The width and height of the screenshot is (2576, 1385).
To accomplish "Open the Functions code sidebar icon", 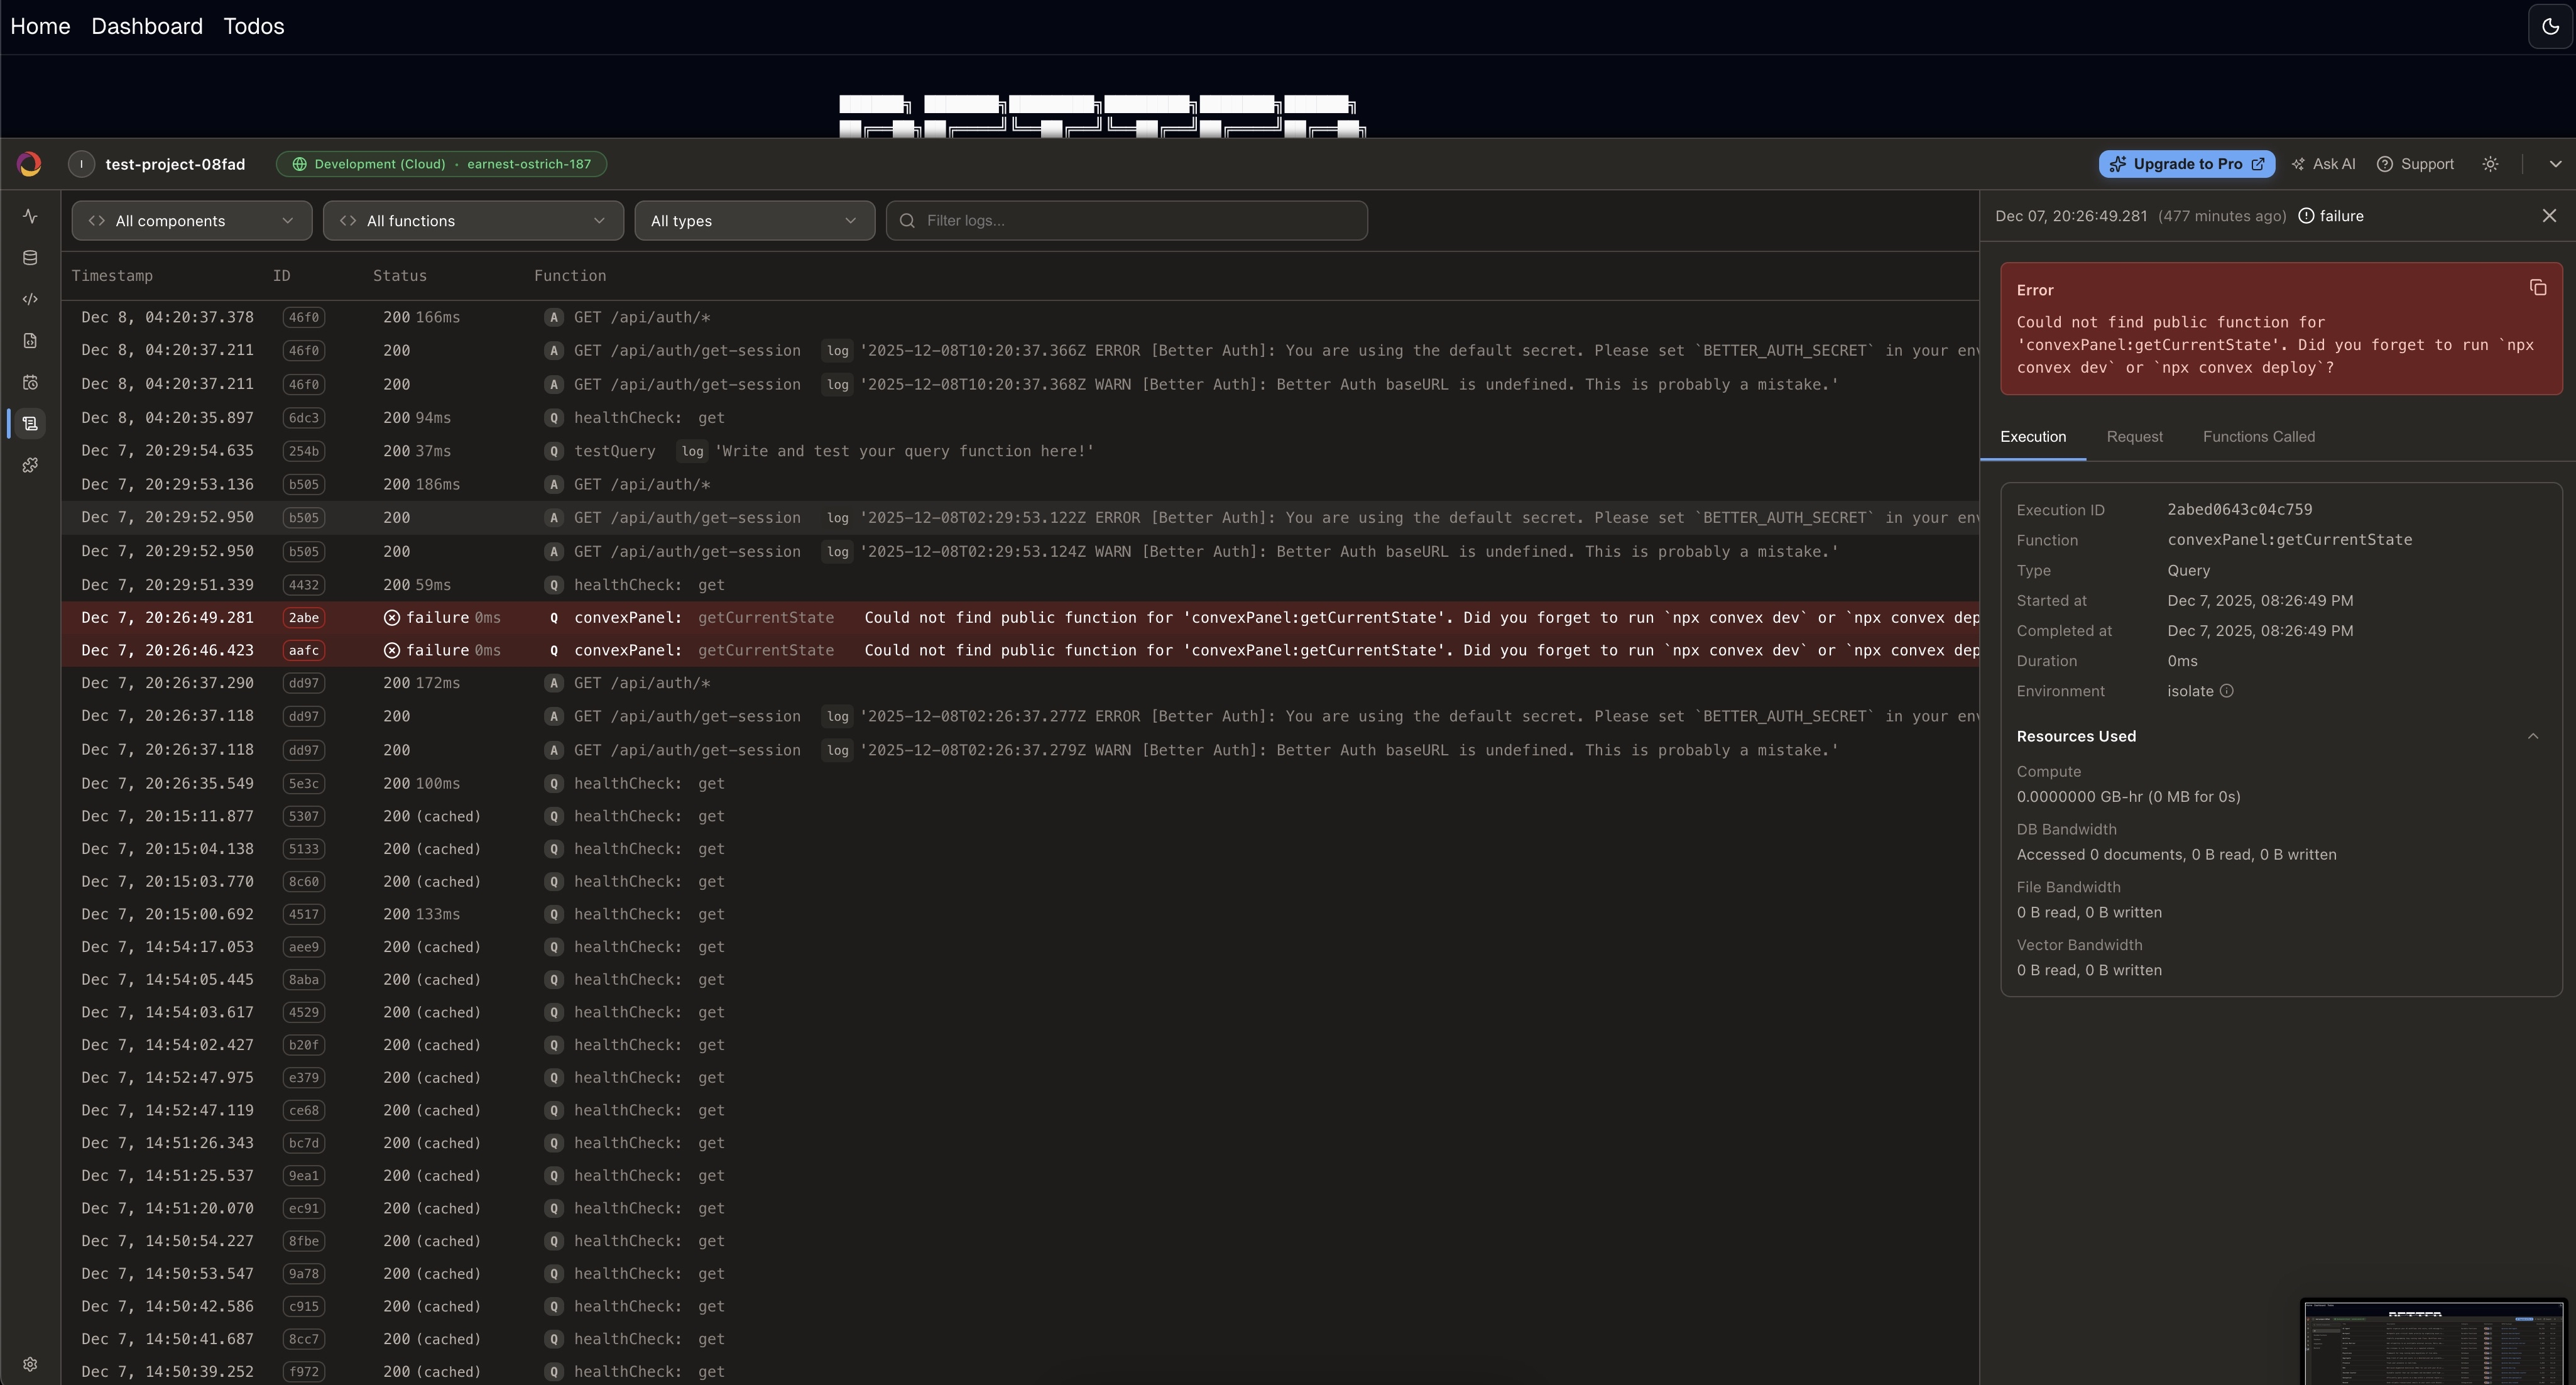I will pos(30,299).
